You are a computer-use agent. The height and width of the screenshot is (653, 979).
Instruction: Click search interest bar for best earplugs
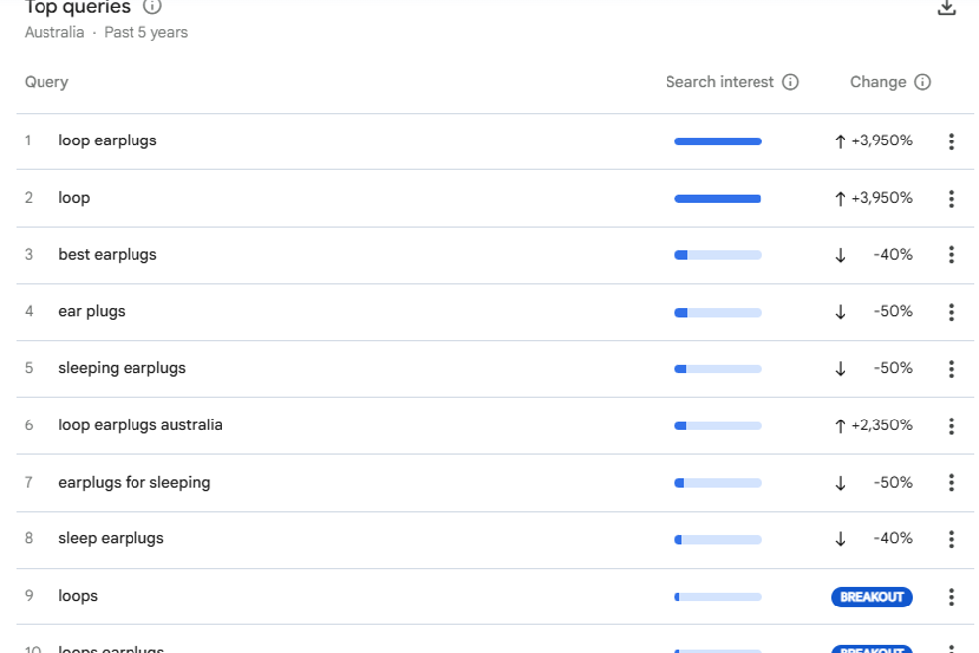click(718, 255)
